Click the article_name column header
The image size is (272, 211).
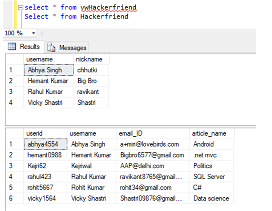pos(212,133)
